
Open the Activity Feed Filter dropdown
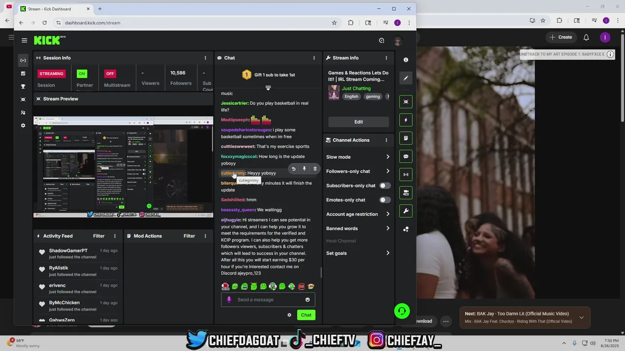(x=99, y=236)
